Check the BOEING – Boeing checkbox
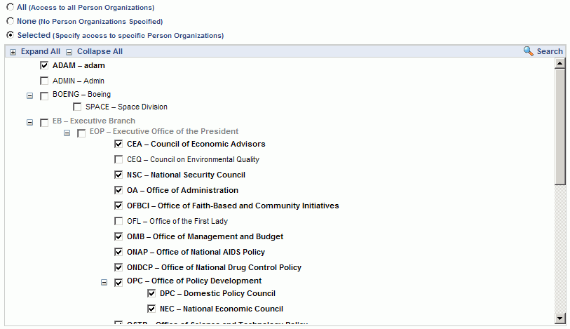The width and height of the screenshot is (570, 329). pyautogui.click(x=44, y=96)
